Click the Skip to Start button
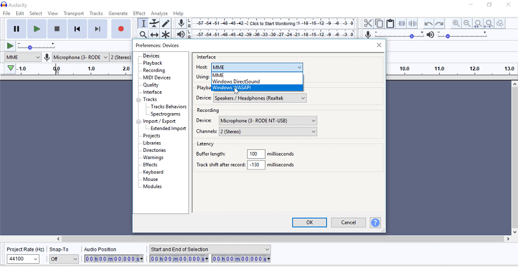The width and height of the screenshot is (518, 267). click(x=77, y=28)
